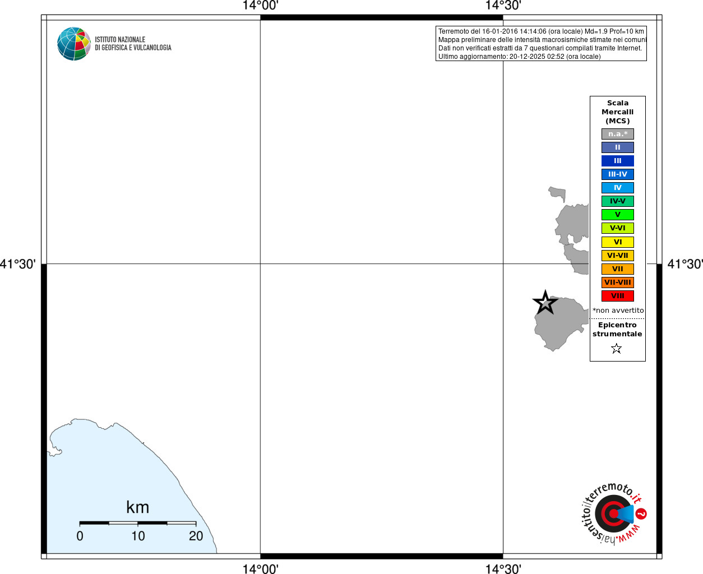Click the bottom 14°30' longitude label
703x574 pixels.
[x=503, y=568]
